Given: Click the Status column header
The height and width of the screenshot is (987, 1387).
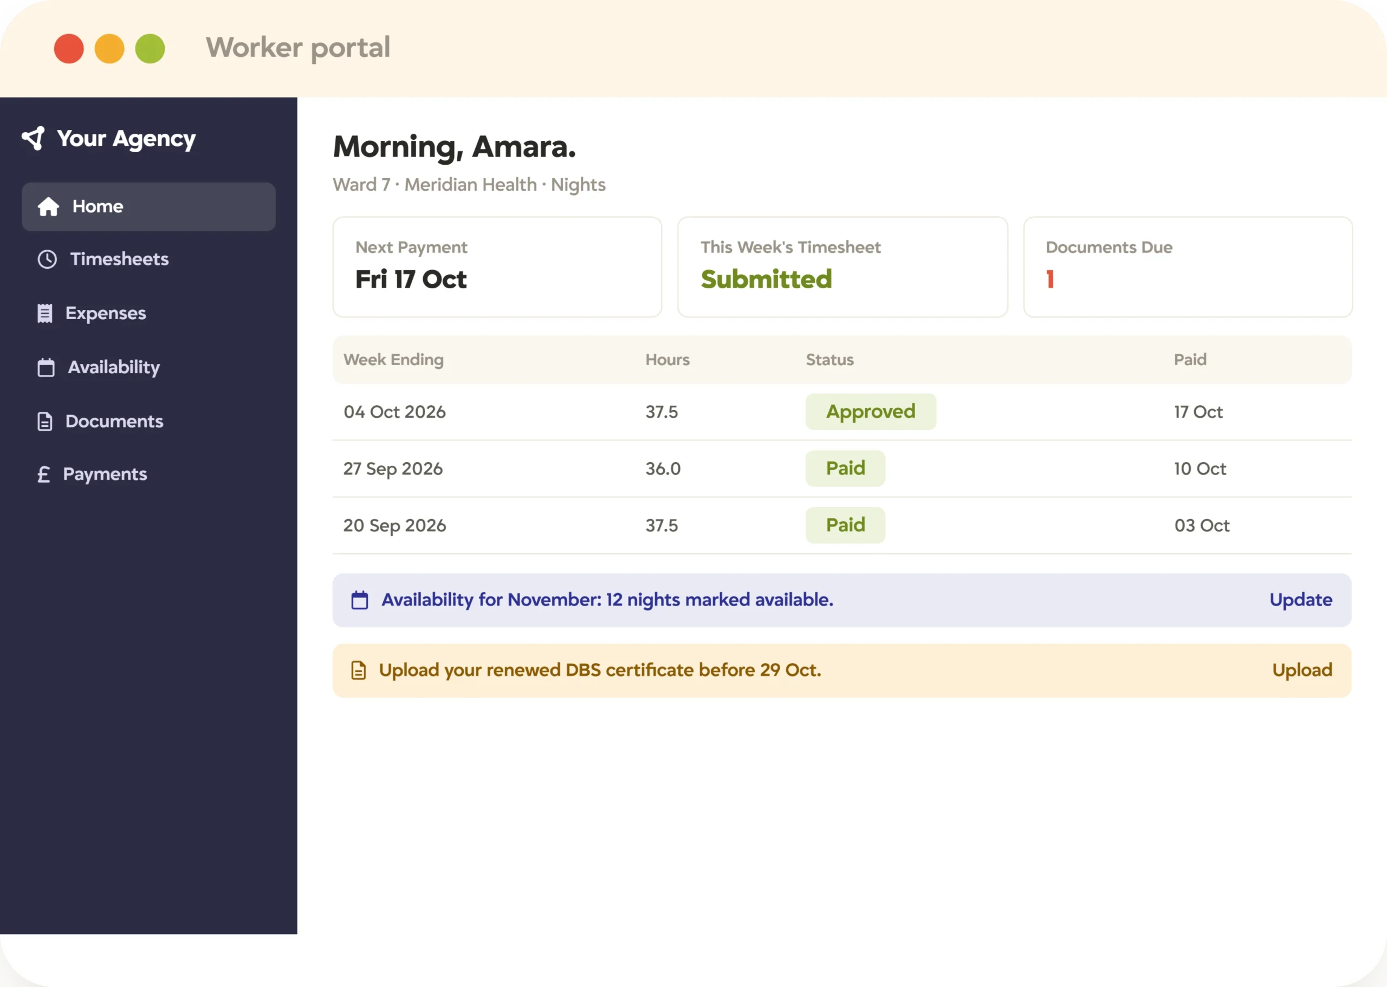Looking at the screenshot, I should pyautogui.click(x=829, y=360).
